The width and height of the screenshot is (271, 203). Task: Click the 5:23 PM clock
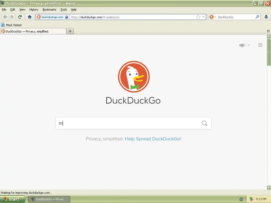point(261,199)
